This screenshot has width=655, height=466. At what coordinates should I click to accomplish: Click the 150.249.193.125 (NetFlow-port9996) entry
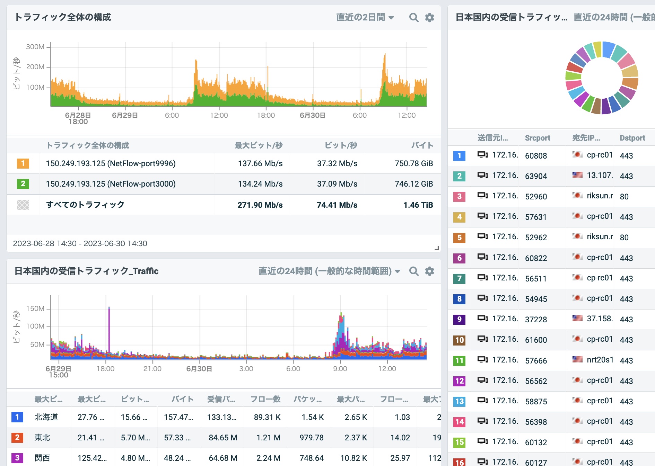point(111,163)
